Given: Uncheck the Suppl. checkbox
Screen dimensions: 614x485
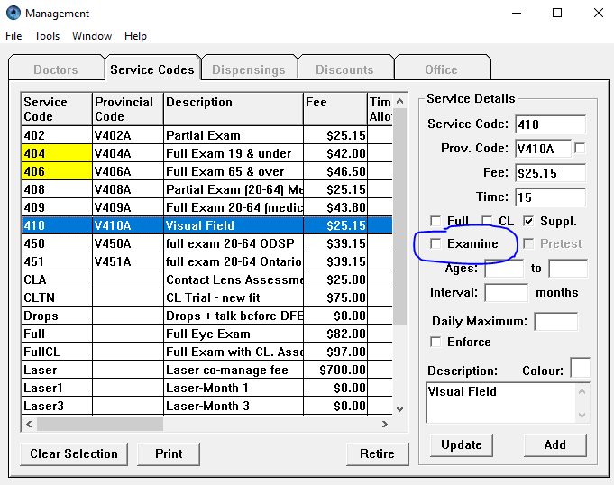Looking at the screenshot, I should click(528, 221).
